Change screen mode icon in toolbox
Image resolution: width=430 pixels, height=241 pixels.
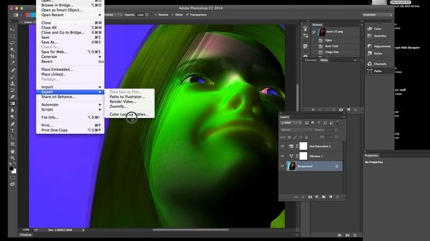tap(13, 184)
